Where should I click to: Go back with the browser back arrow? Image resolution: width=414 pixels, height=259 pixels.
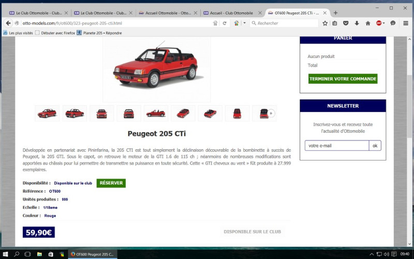8,23
